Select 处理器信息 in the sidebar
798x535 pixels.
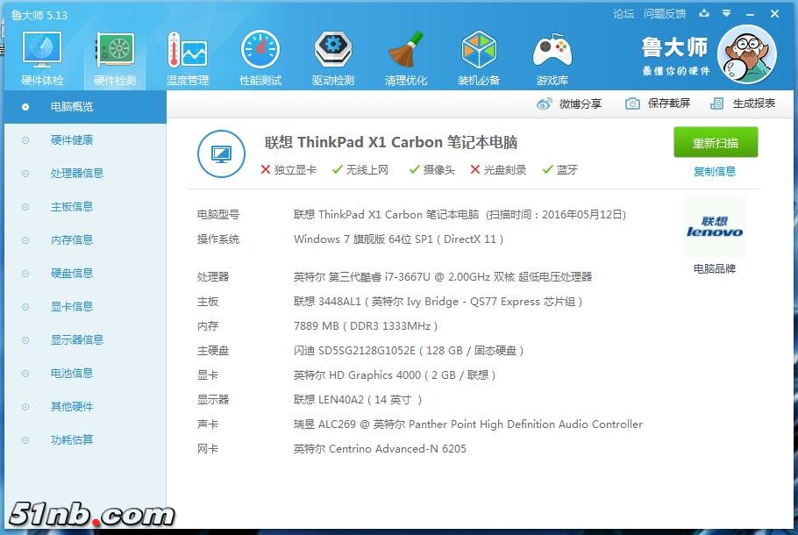point(76,173)
